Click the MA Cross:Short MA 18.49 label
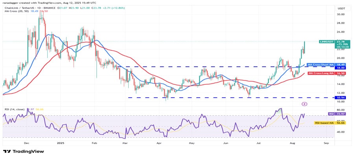Viewport: 354px width, 157px height. click(326, 65)
